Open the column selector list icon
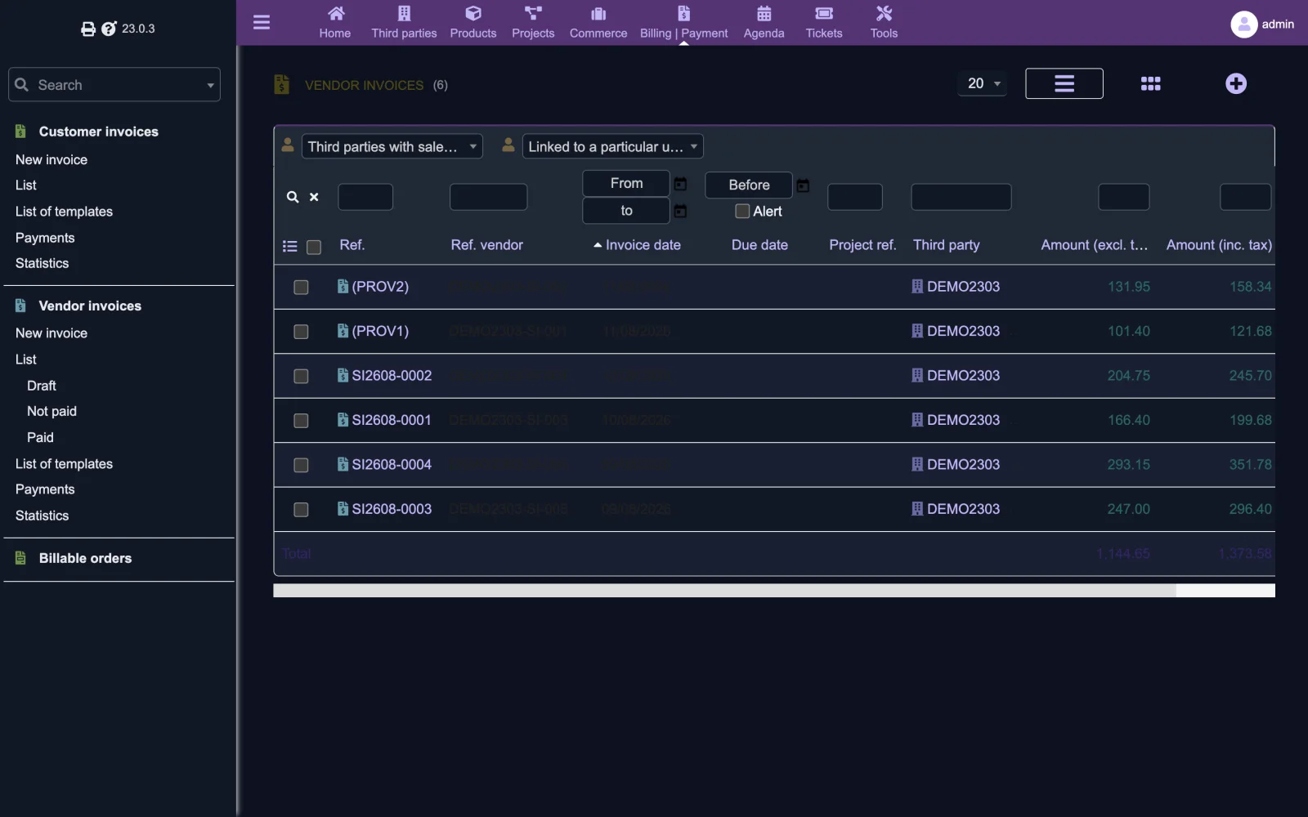Image resolution: width=1308 pixels, height=817 pixels. tap(289, 247)
